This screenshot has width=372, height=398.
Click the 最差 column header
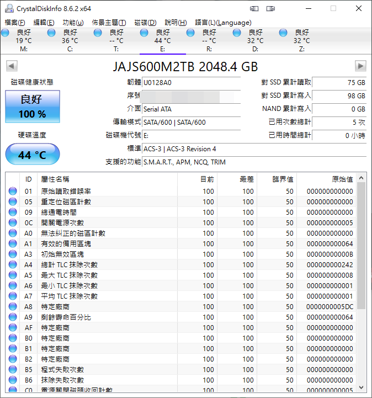pyautogui.click(x=237, y=179)
